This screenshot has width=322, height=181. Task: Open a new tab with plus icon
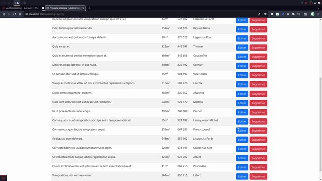(x=89, y=8)
